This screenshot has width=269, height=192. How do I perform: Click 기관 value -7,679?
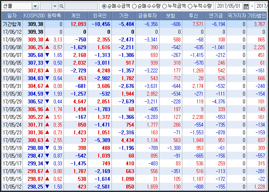click(126, 101)
